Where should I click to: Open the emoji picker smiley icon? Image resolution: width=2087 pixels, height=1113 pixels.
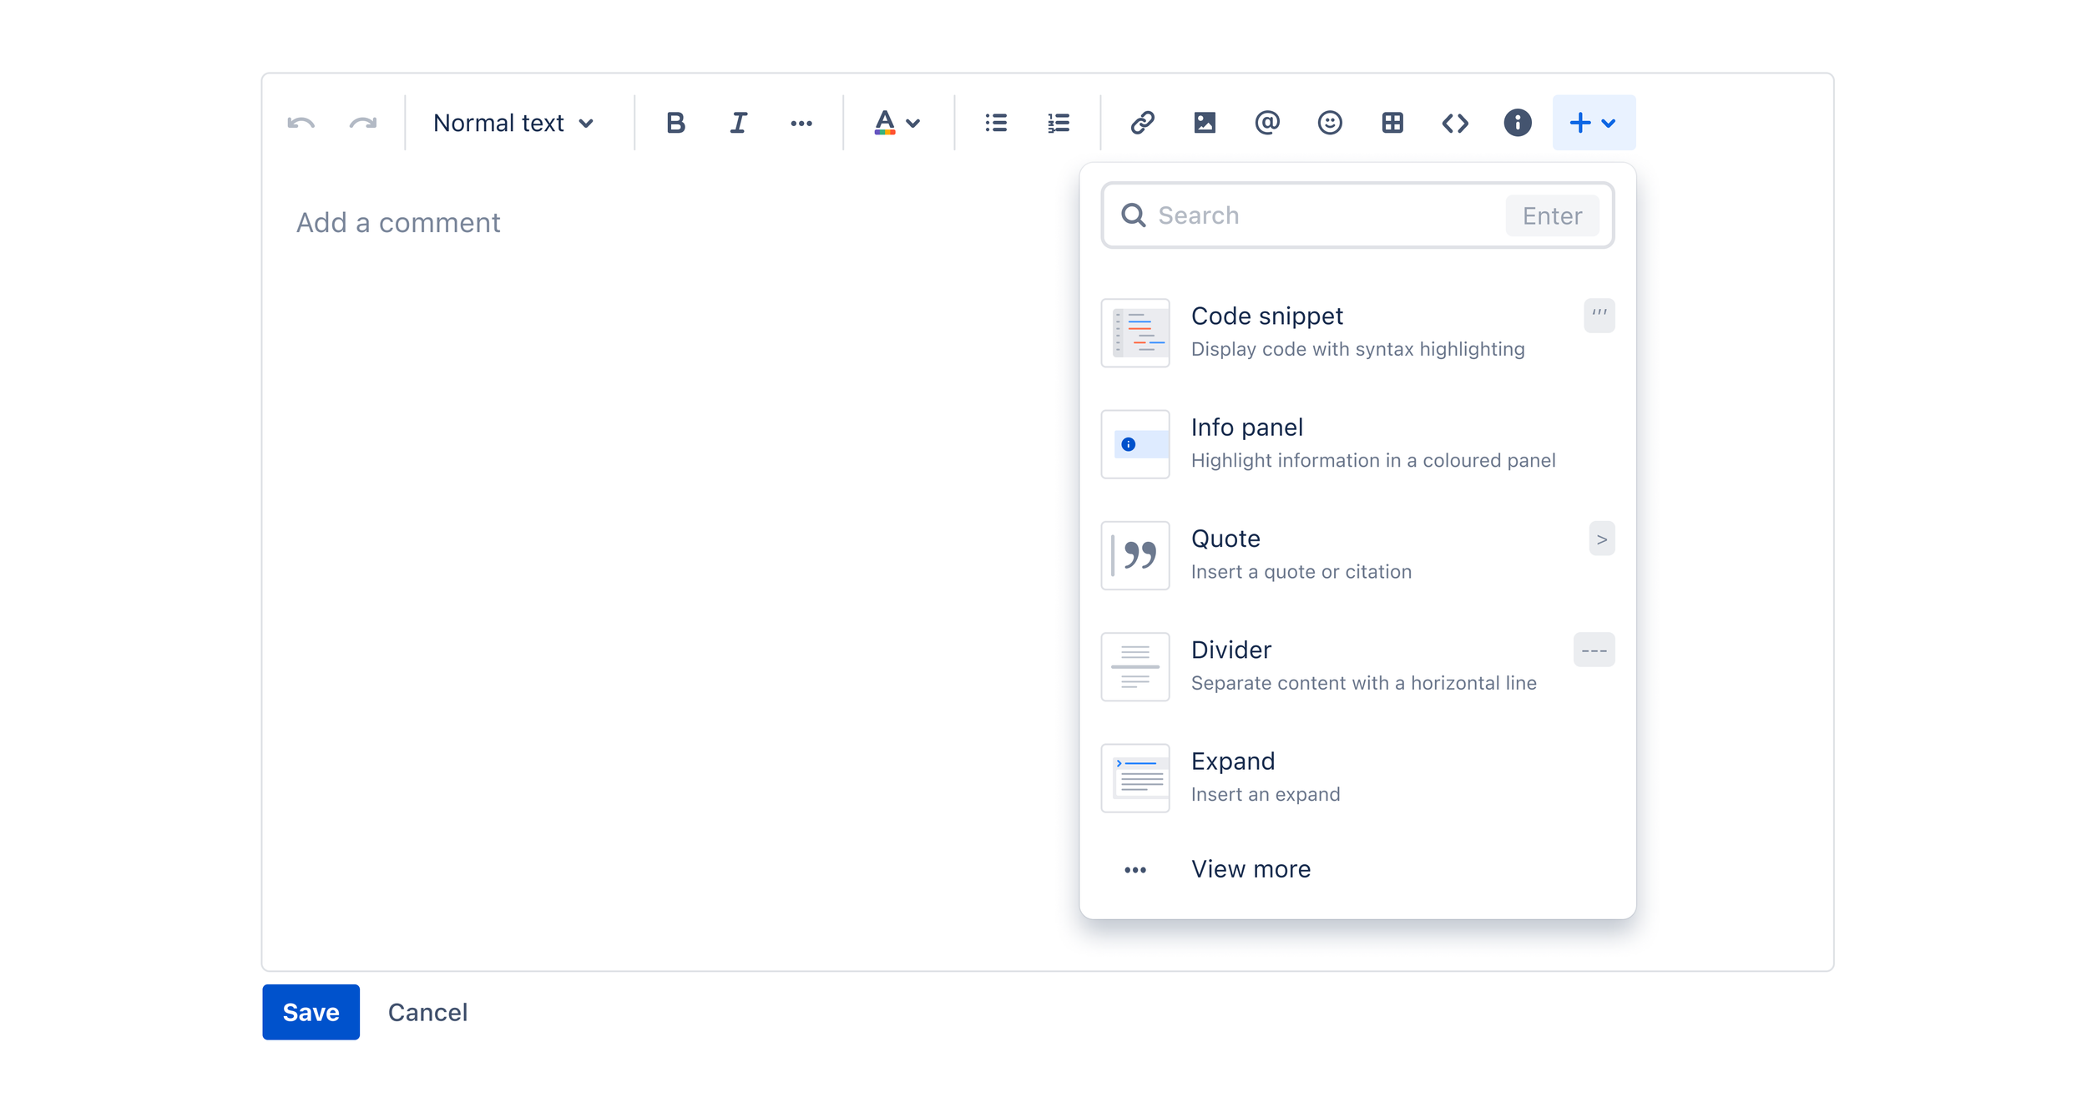[1330, 124]
